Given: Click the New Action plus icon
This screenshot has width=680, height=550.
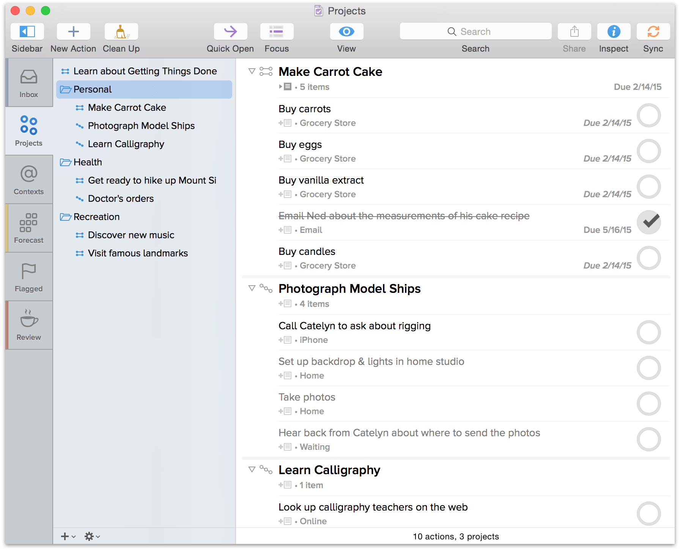Looking at the screenshot, I should pyautogui.click(x=73, y=31).
